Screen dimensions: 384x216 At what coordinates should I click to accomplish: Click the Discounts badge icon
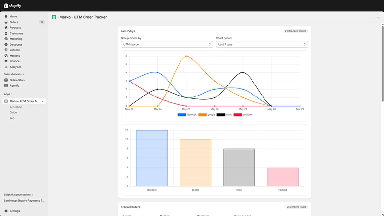pyautogui.click(x=6, y=44)
